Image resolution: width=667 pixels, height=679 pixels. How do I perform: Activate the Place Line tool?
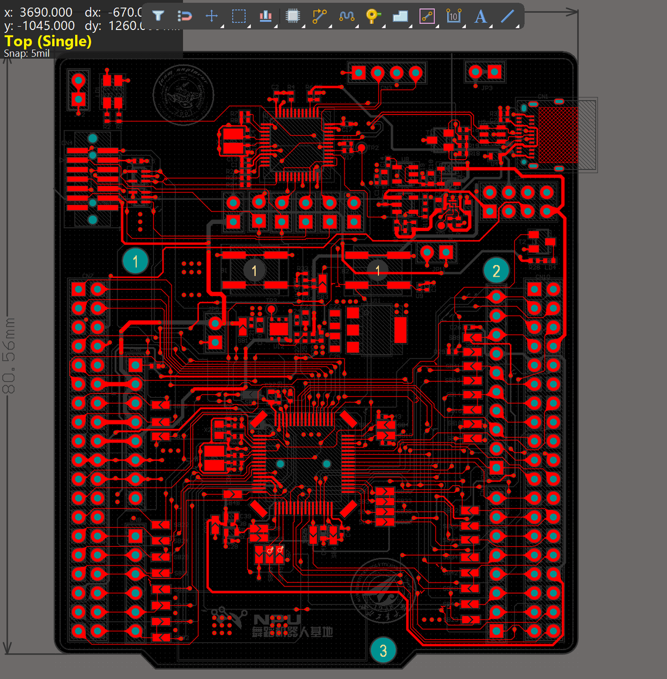(x=507, y=16)
